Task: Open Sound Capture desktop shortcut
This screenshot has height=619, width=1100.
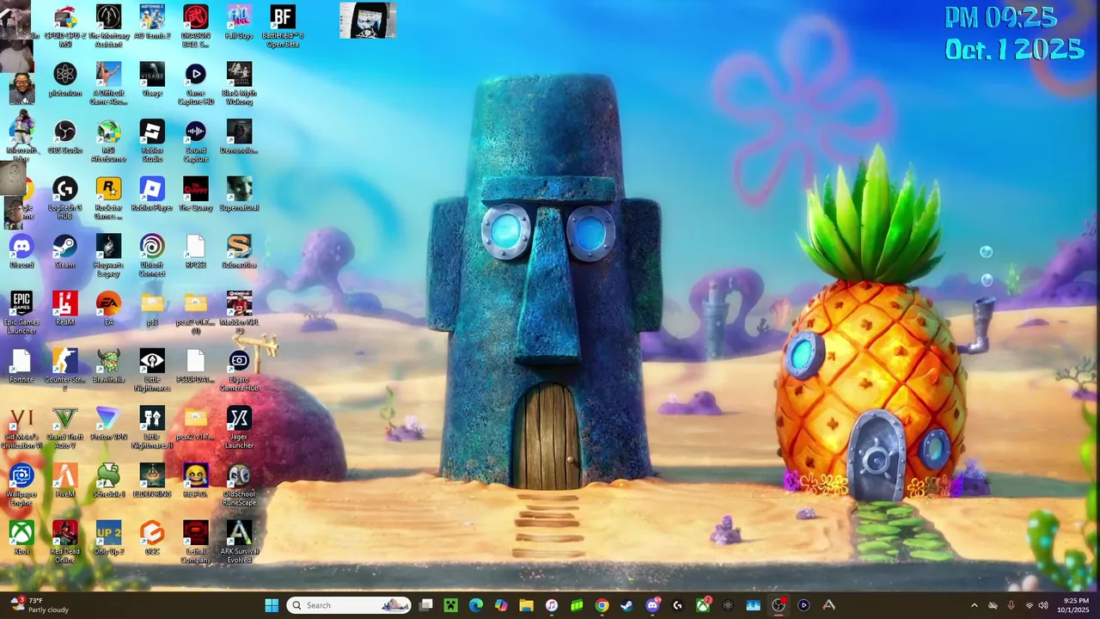Action: (196, 141)
